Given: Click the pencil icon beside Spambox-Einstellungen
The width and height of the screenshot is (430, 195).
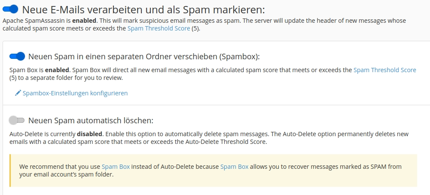Looking at the screenshot, I should (18, 93).
